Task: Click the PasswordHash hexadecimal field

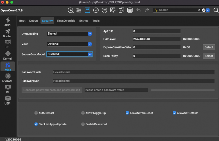Action: [133, 72]
